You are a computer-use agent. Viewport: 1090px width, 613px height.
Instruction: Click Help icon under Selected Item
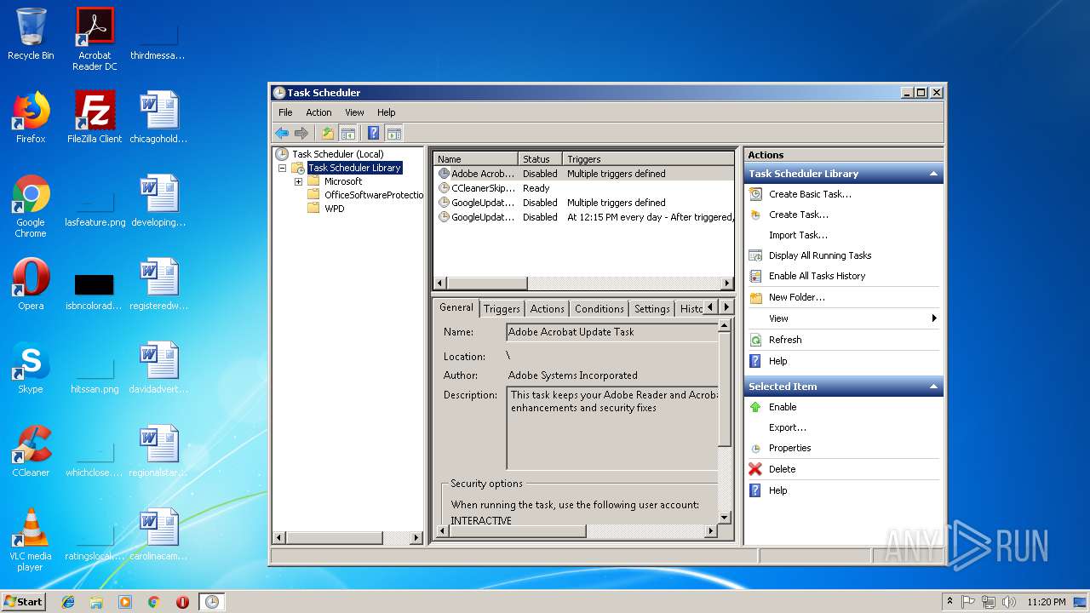tap(755, 490)
